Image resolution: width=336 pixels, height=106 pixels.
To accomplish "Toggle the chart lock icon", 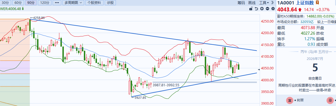I will [251, 9].
